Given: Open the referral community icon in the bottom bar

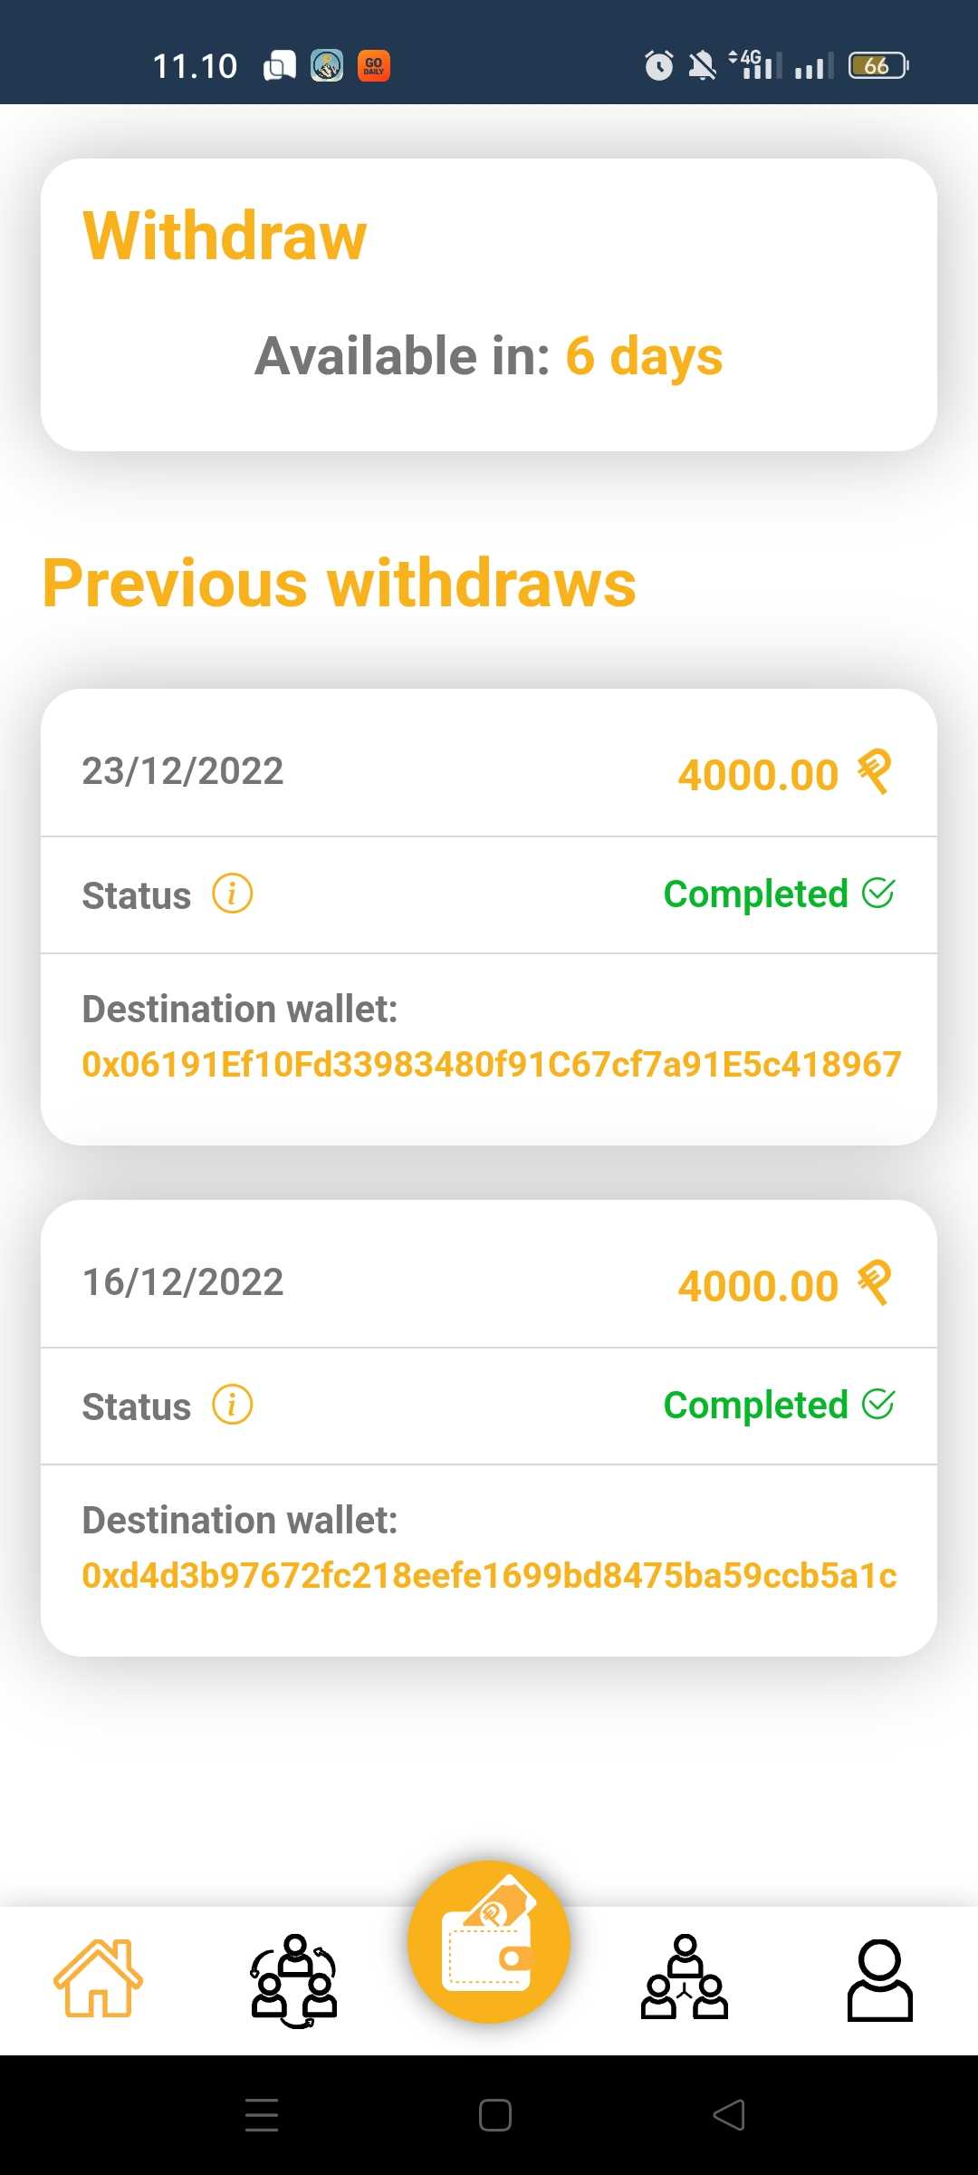Looking at the screenshot, I should point(294,1980).
